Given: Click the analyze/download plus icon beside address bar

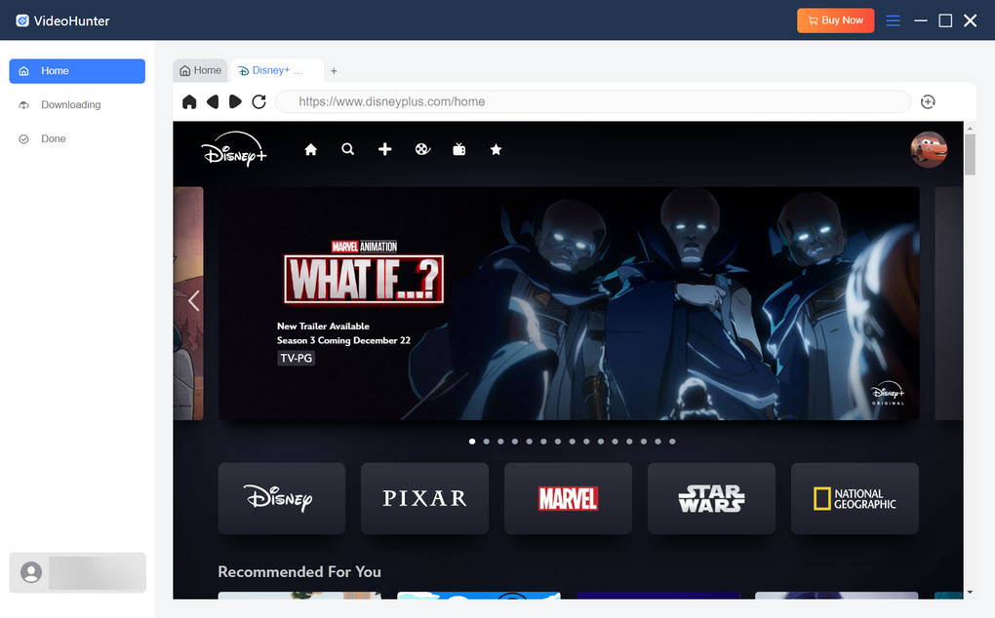Looking at the screenshot, I should tap(928, 101).
